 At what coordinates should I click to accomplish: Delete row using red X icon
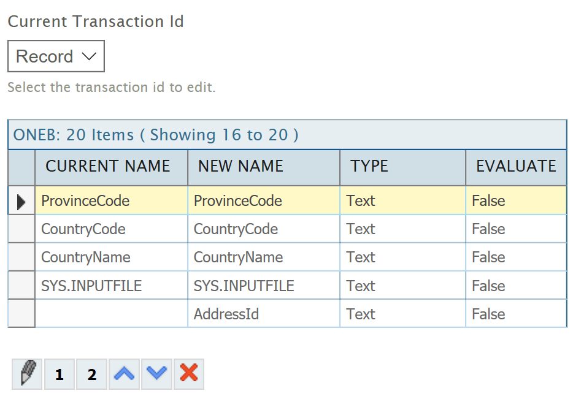coord(189,374)
